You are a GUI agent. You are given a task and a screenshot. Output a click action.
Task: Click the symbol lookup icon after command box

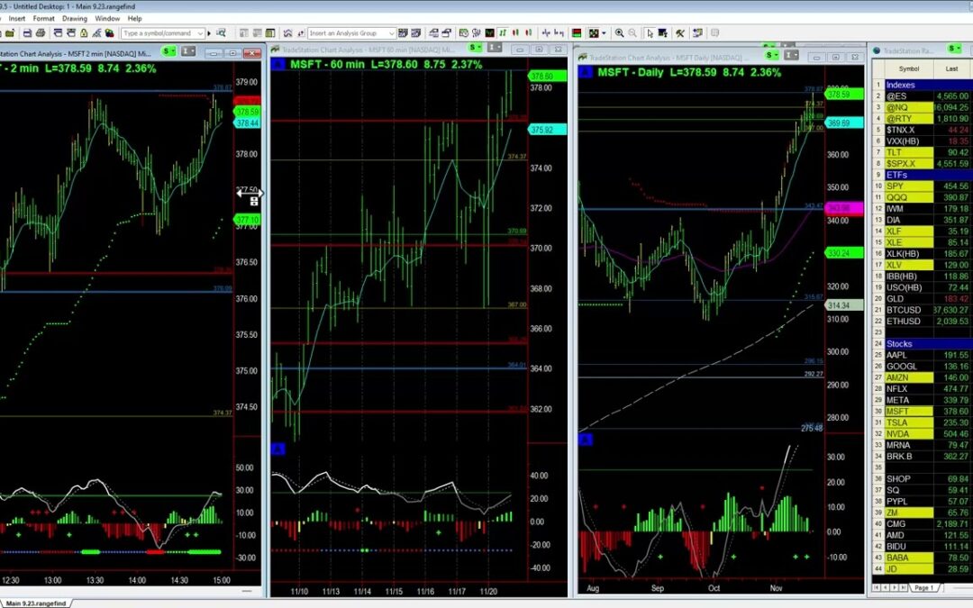tap(221, 33)
